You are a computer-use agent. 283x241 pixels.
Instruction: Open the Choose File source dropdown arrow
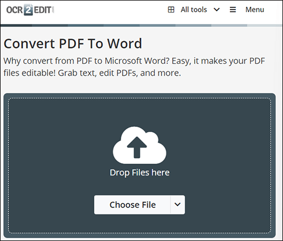(178, 205)
